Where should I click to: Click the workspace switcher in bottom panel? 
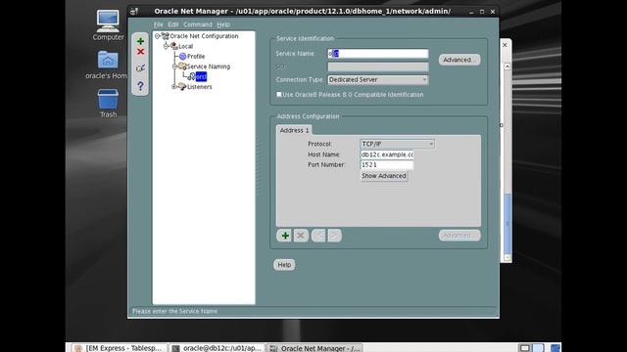click(x=531, y=348)
